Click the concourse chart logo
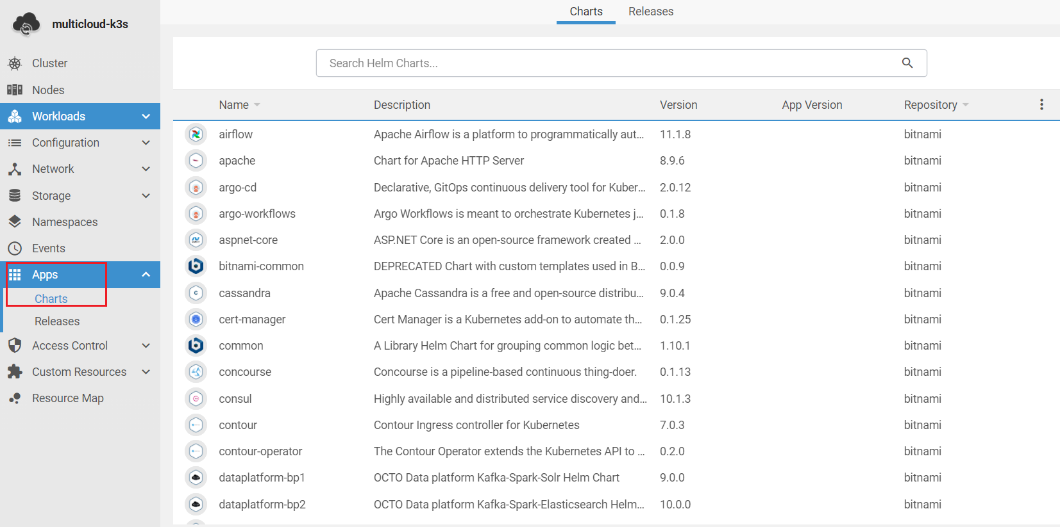 196,371
